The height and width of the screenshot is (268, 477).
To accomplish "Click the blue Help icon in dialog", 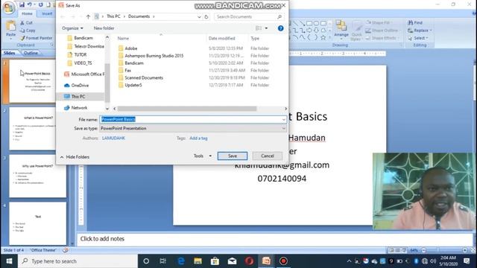I will tap(280, 28).
